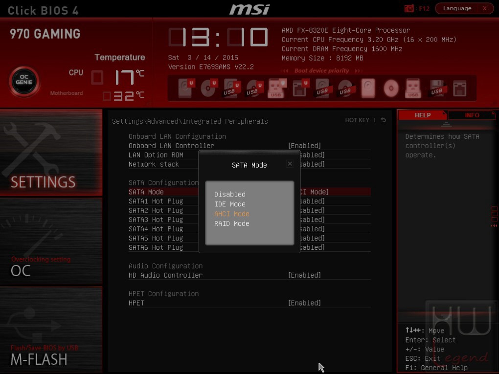Click the F12 screenshot camera icon
The width and height of the screenshot is (499, 374).
pyautogui.click(x=409, y=8)
